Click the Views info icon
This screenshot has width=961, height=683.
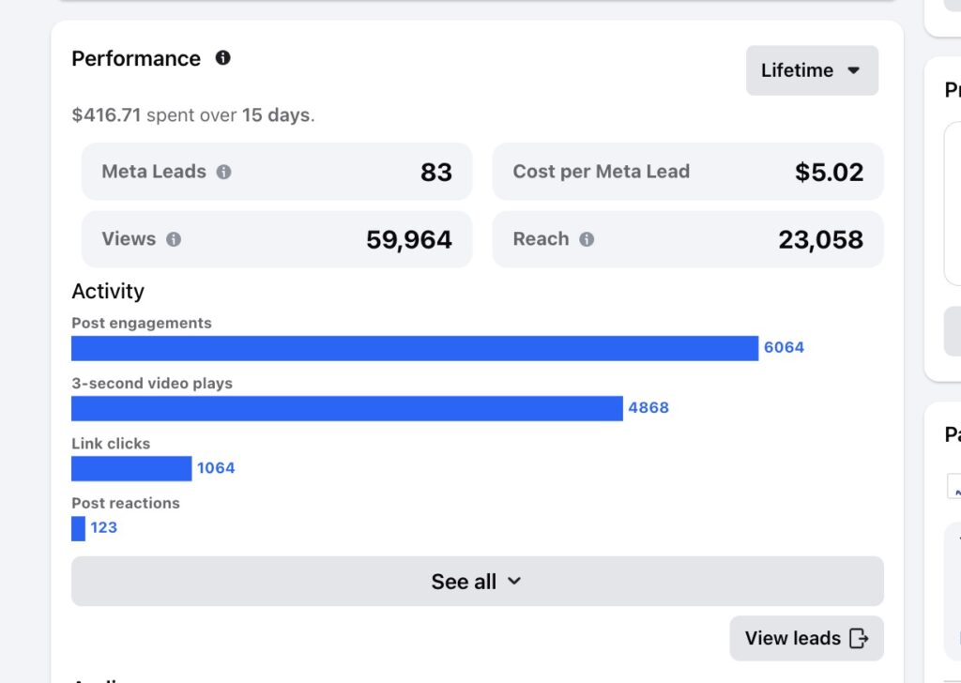[173, 238]
